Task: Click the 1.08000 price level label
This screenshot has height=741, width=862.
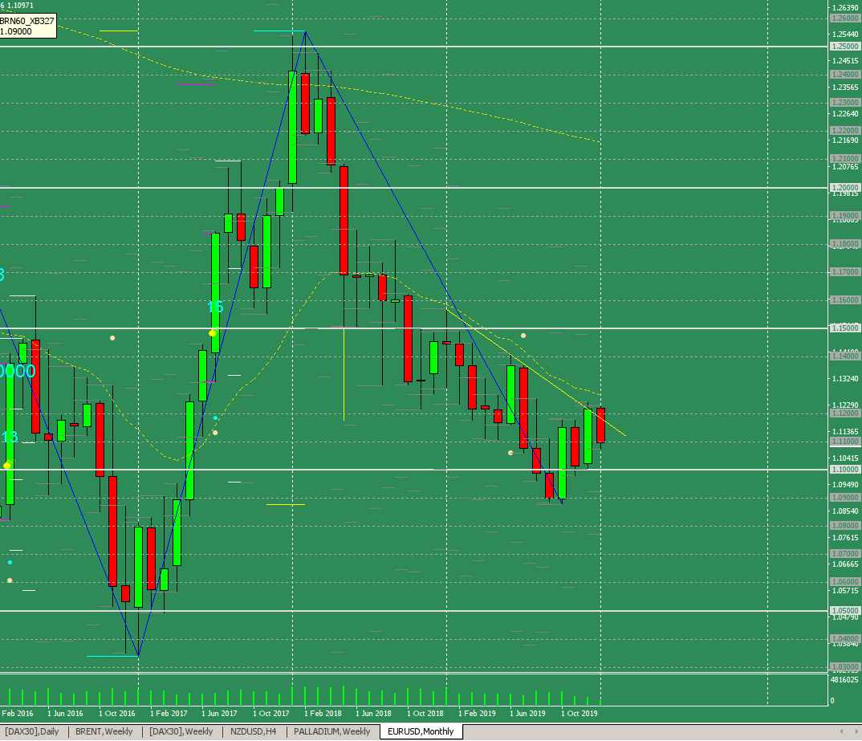Action: point(845,526)
